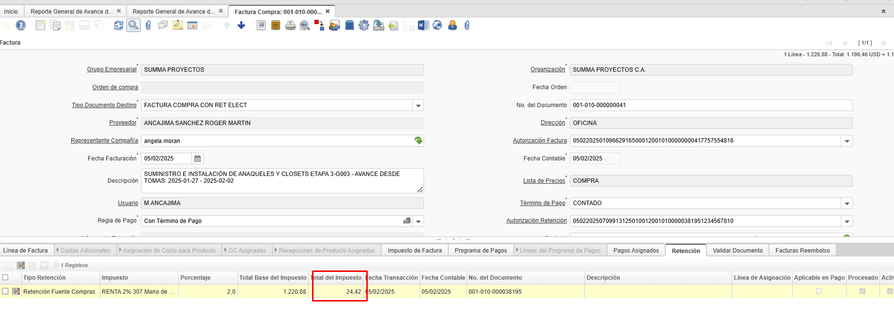Open the Chat speech bubble icon
Image resolution: width=894 pixels, height=317 pixels.
163,25
